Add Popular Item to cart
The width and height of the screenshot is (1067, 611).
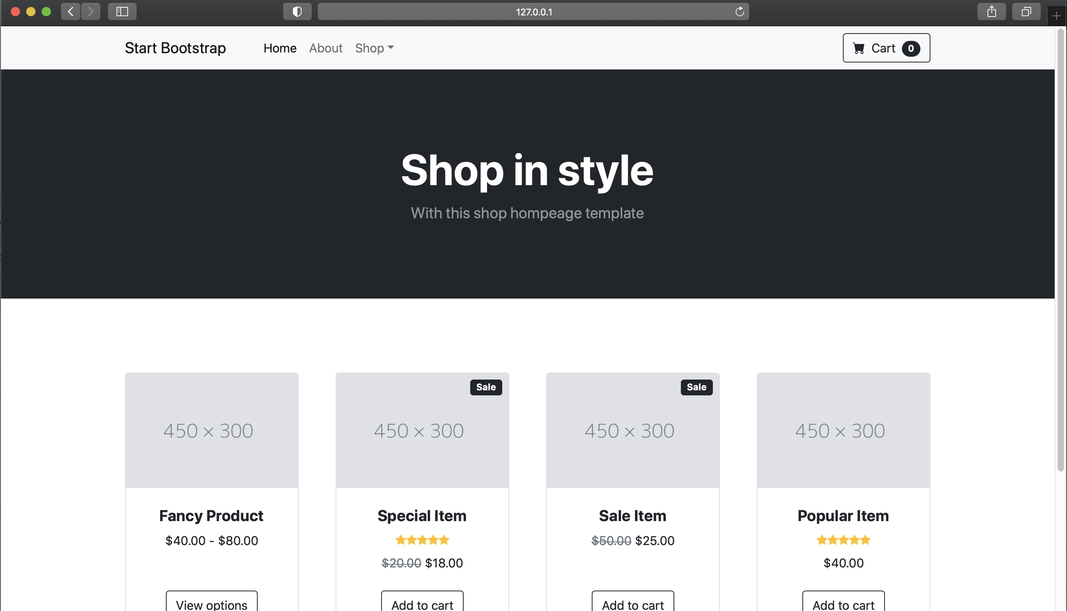pos(843,603)
